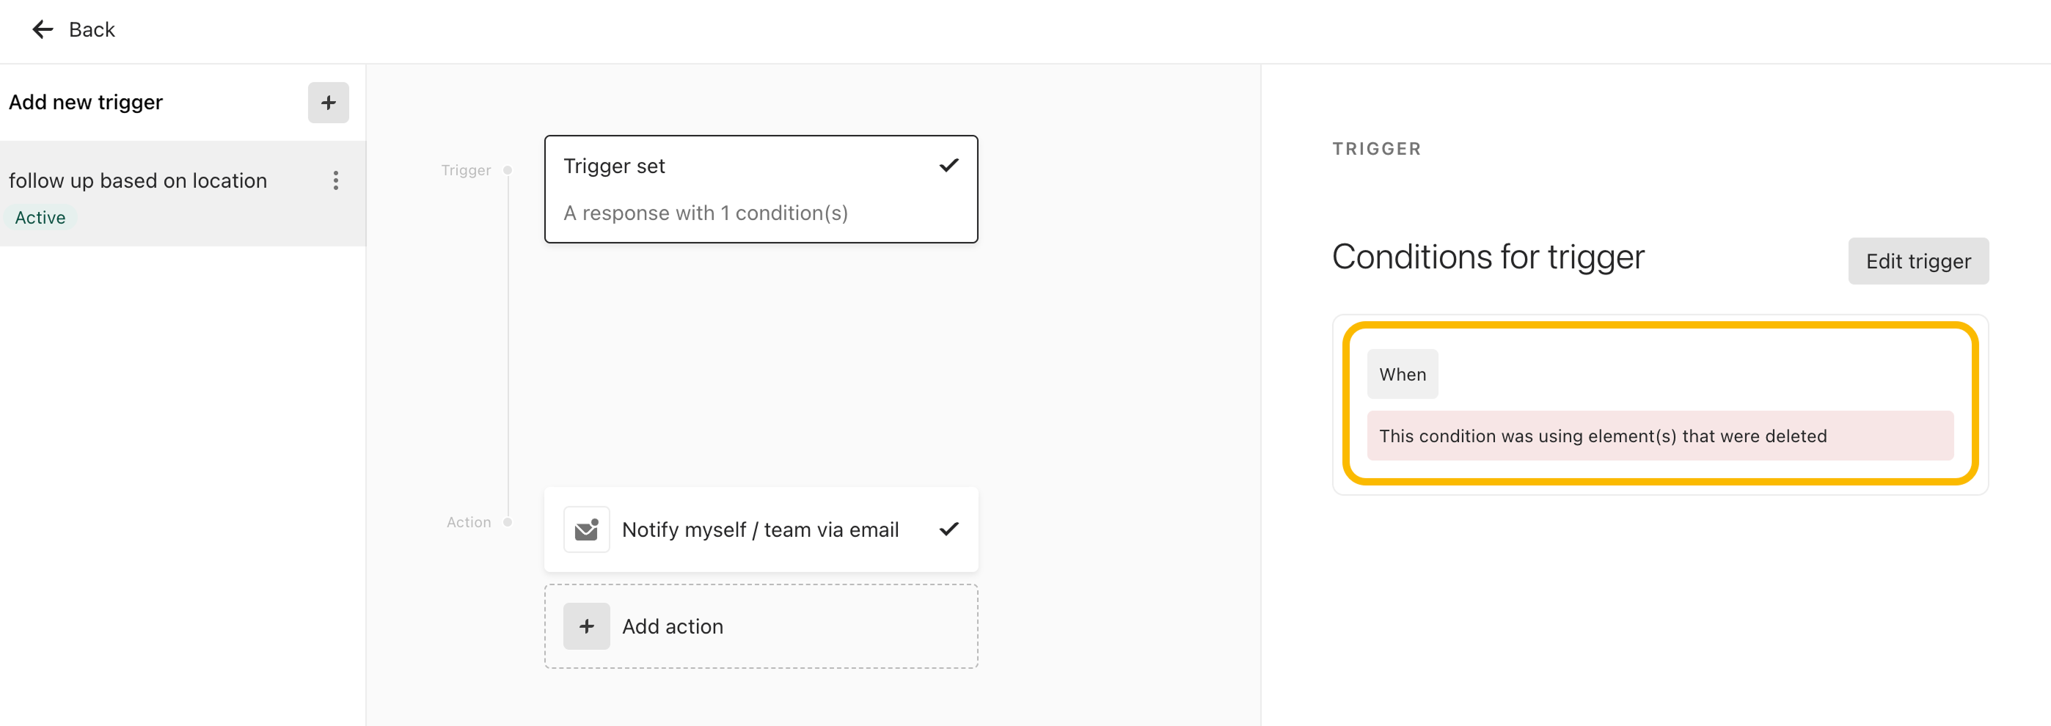2051x726 pixels.
Task: Select follow up based on location trigger
Action: tap(183, 194)
